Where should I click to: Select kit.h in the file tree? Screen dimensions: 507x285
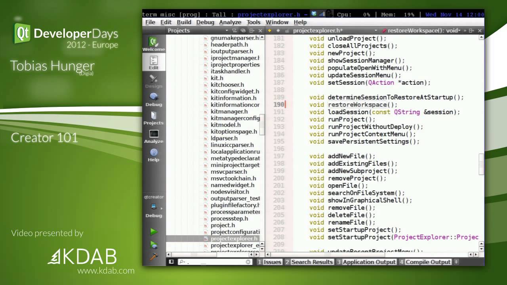click(217, 78)
